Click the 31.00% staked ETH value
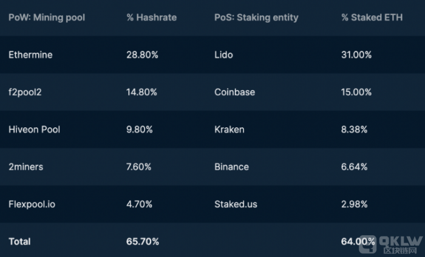Viewport: 425px width, 257px height. point(356,55)
